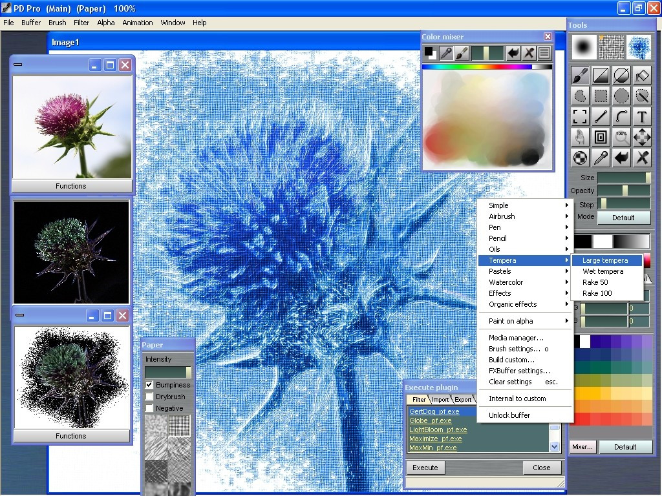Viewport: 662px width, 496px height.
Task: Select the four-arrow move tool
Action: 642,137
